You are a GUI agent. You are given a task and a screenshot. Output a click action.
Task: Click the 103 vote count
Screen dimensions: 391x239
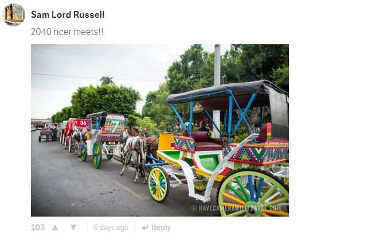(x=38, y=228)
